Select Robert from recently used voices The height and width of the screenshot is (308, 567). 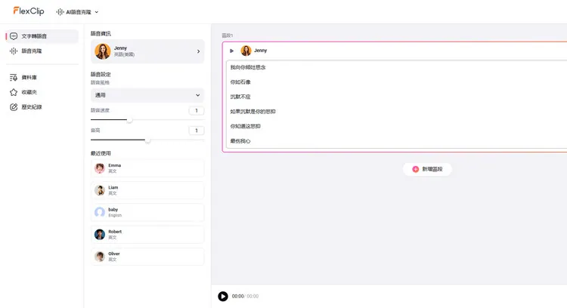[x=147, y=234]
